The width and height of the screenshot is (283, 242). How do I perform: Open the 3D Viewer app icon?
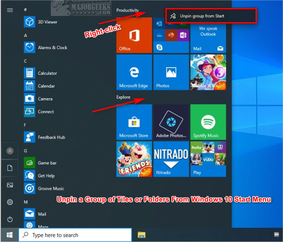pos(30,22)
